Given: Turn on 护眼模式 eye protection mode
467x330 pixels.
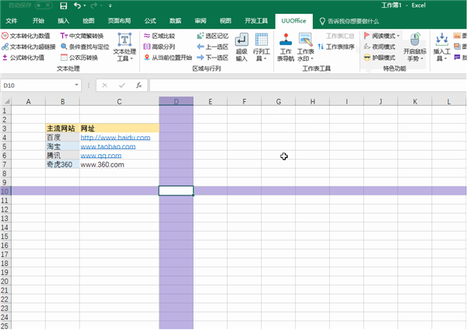Looking at the screenshot, I should tap(383, 58).
